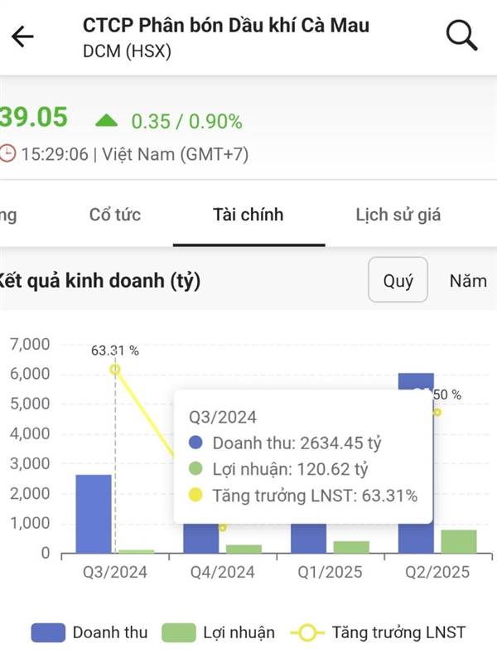Select the Q2/2025 yellow growth marker
The image size is (497, 663).
[x=437, y=412]
